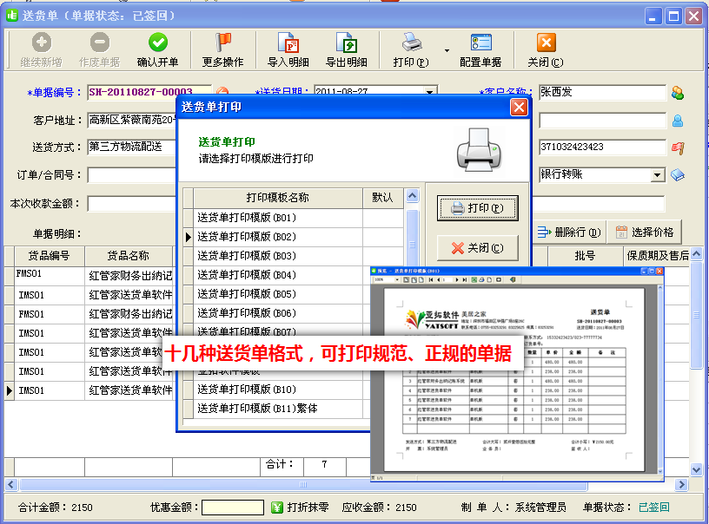The width and height of the screenshot is (709, 524).
Task: Open the 送货日期 date dropdown
Action: (x=429, y=93)
